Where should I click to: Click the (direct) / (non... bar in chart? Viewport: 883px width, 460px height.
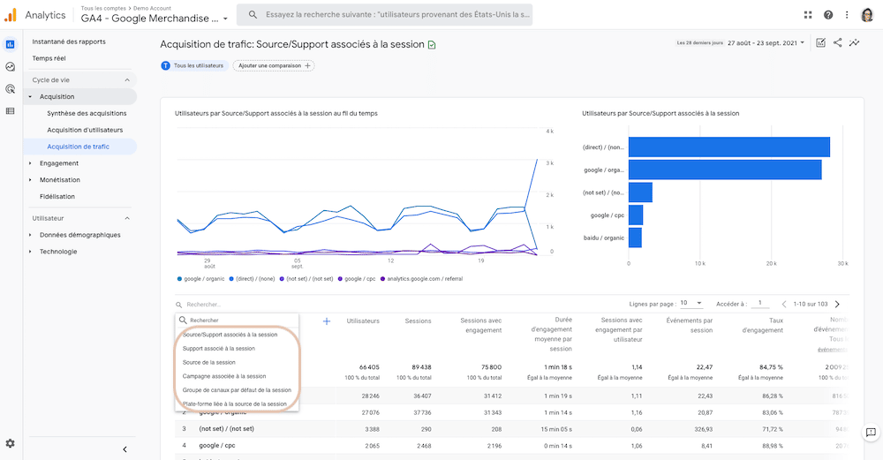point(729,147)
